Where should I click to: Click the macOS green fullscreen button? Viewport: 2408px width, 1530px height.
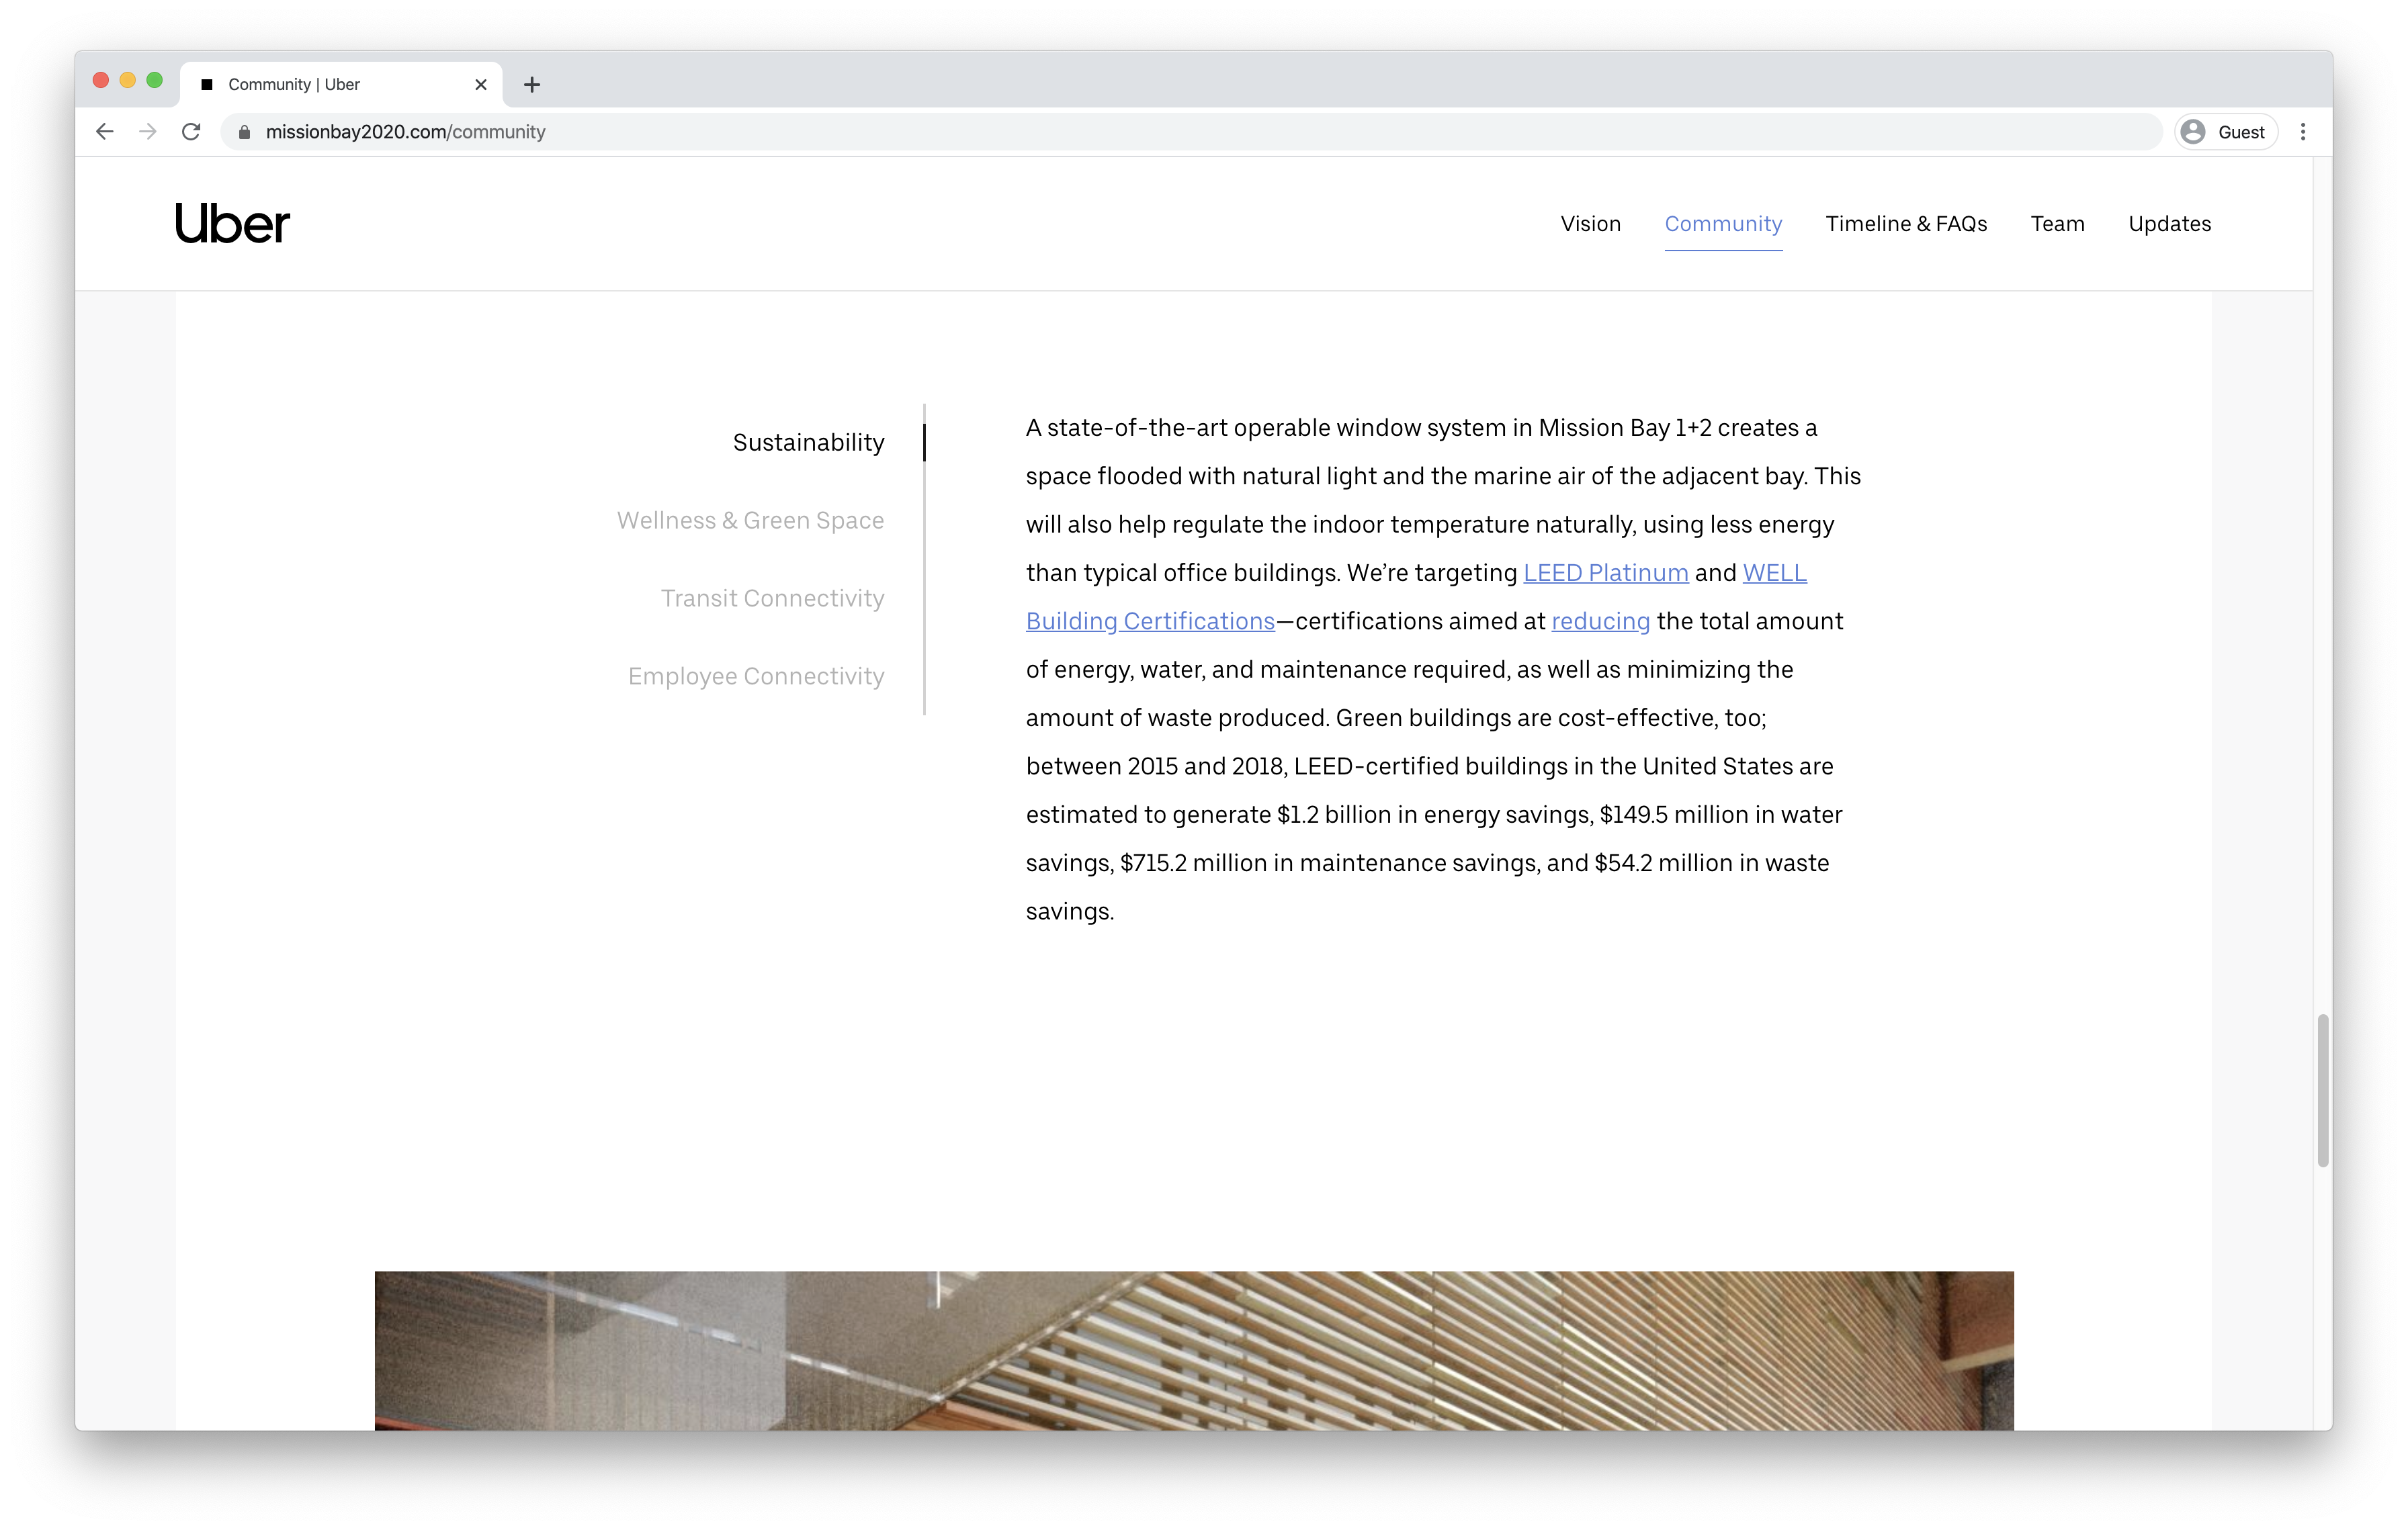[155, 81]
